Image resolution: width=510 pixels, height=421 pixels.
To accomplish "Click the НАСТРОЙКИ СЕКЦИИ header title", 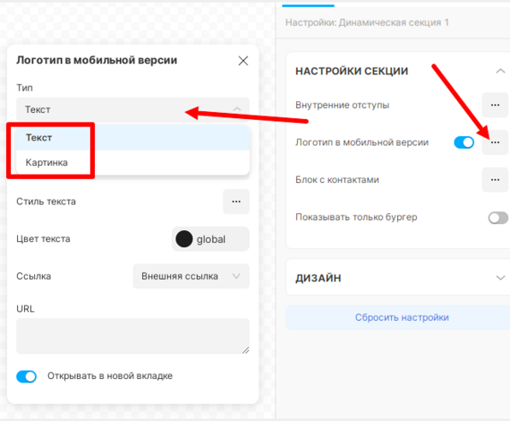I will pos(352,71).
